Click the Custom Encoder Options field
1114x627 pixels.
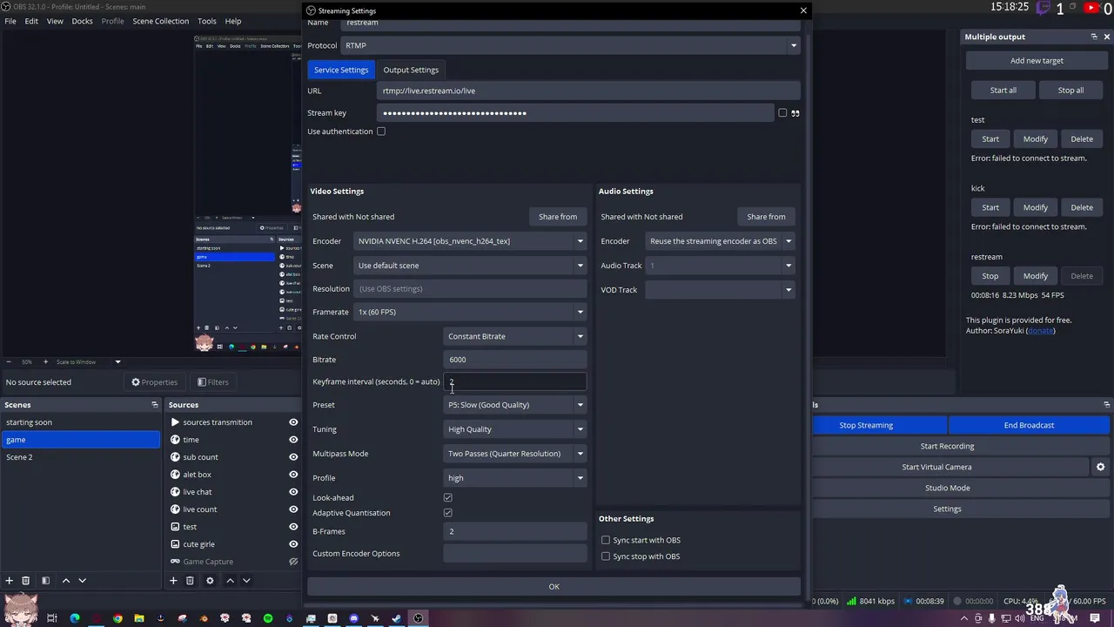click(514, 554)
